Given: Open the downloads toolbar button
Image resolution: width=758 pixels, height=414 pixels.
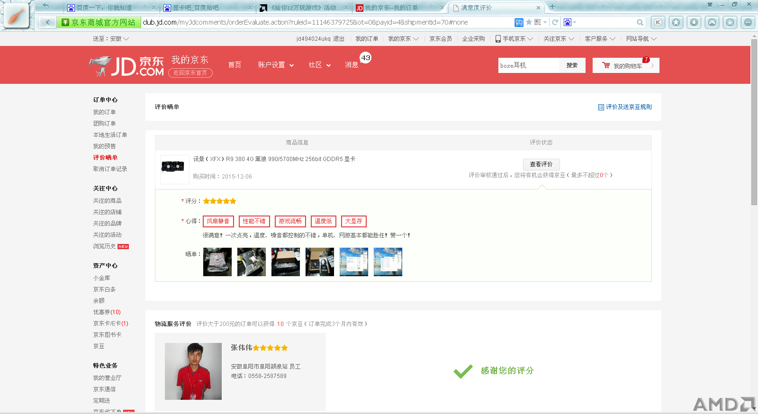Looking at the screenshot, I should 694,22.
